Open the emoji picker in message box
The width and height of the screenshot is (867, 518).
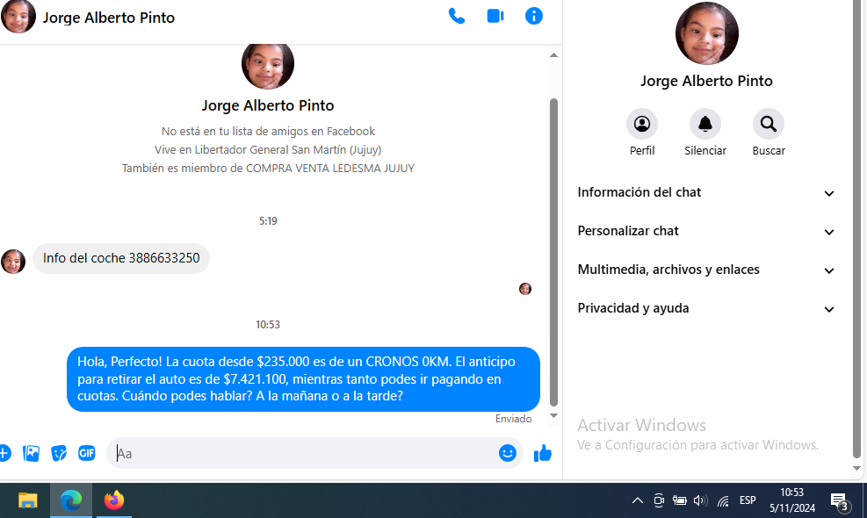[507, 453]
